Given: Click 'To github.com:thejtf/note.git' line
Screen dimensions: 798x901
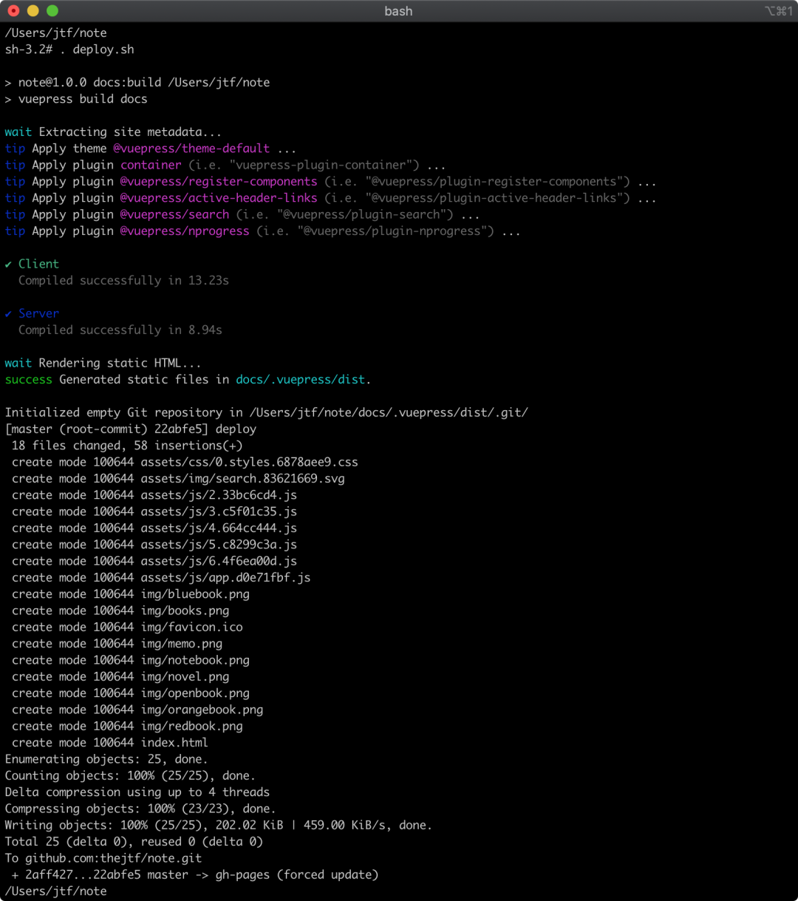Looking at the screenshot, I should coord(103,858).
